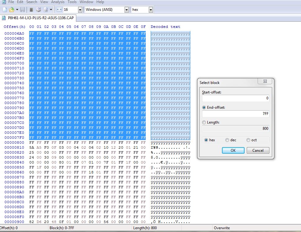Click the Length(h): 800 status entry
Image resolution: width=301 pixels, height=232 pixels.
(145, 228)
